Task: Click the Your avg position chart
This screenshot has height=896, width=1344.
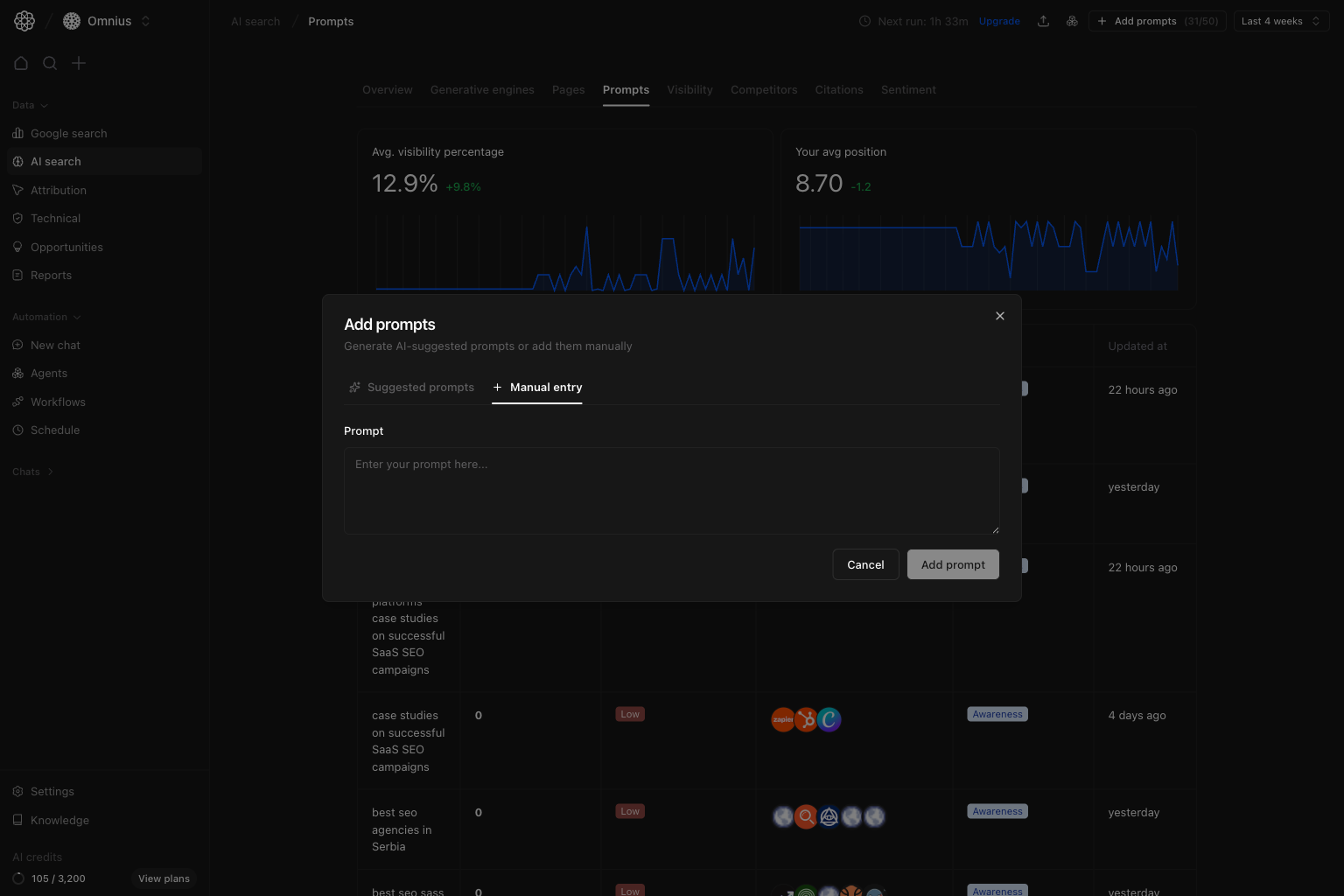Action: (989, 254)
